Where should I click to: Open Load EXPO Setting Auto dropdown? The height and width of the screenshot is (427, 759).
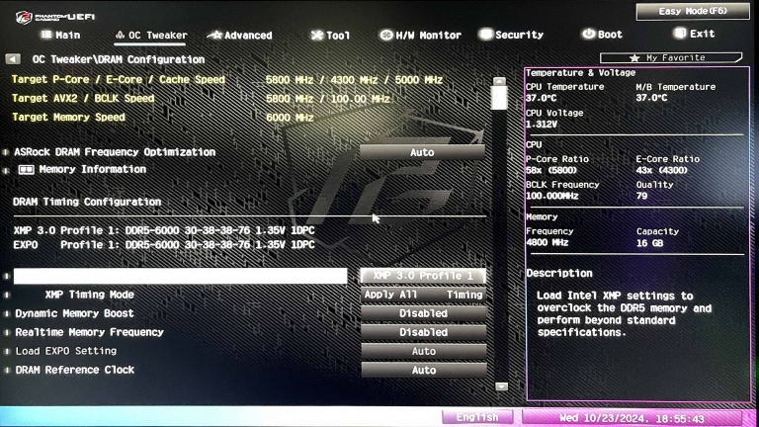pyautogui.click(x=424, y=351)
